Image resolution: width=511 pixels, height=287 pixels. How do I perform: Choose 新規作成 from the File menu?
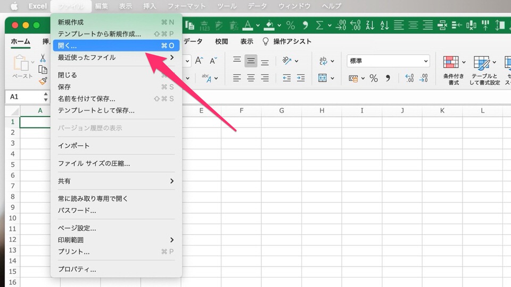pyautogui.click(x=116, y=22)
